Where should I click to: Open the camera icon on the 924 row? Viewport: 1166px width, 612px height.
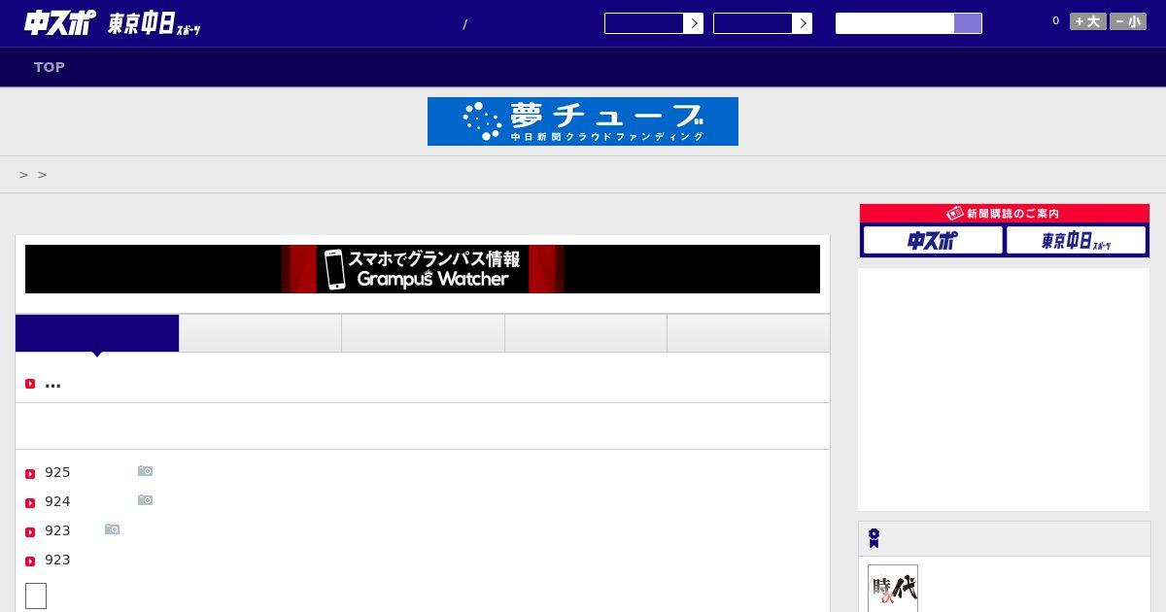click(x=145, y=500)
